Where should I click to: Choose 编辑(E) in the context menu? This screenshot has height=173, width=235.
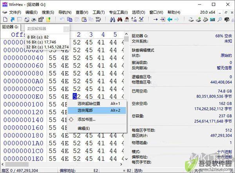(97, 128)
